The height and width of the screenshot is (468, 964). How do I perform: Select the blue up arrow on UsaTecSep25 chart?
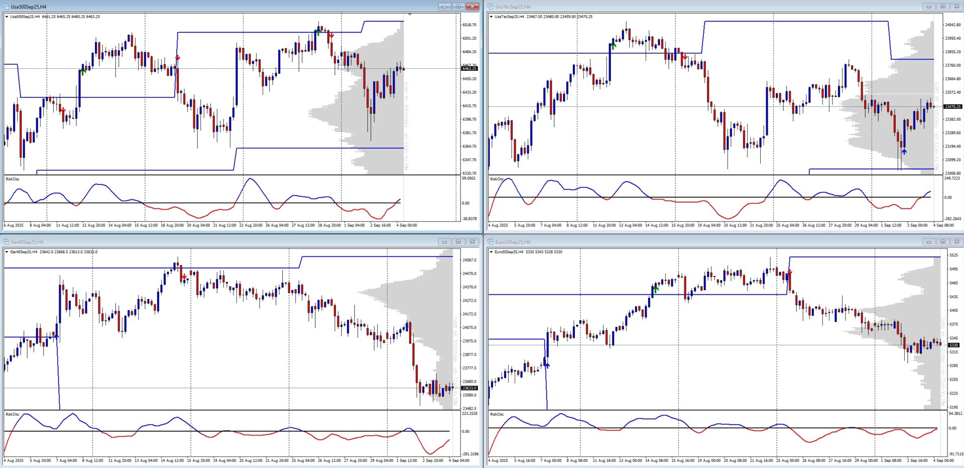click(x=904, y=151)
